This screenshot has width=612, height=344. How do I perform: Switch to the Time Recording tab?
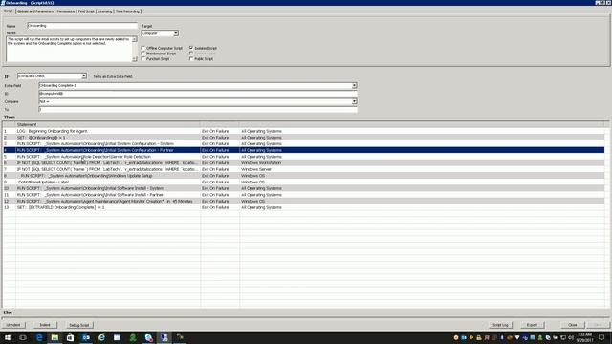click(127, 11)
